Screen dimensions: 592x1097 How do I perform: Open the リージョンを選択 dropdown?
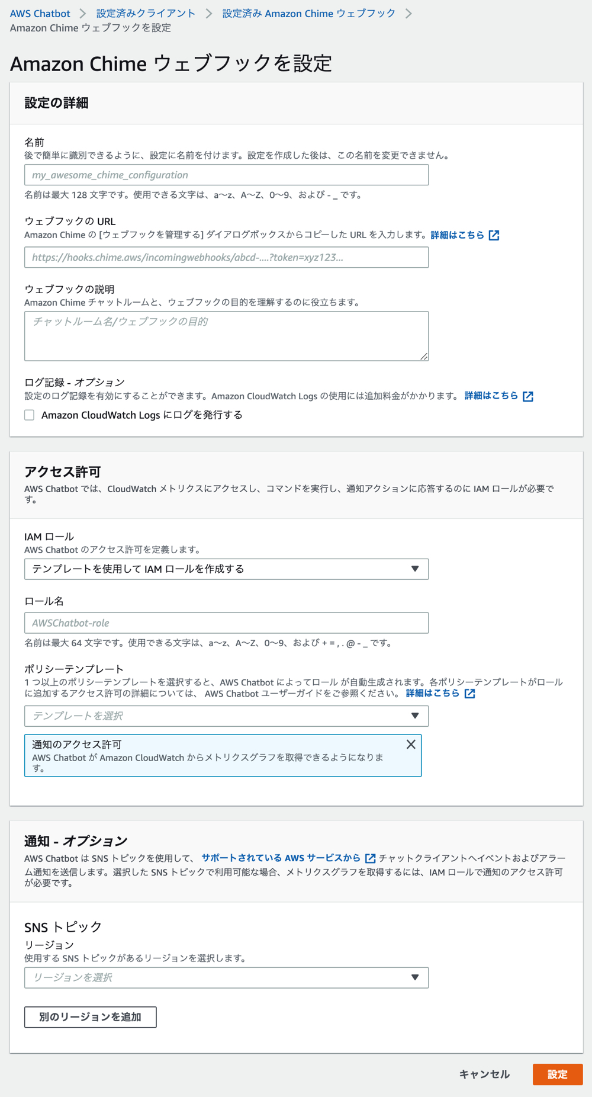226,977
